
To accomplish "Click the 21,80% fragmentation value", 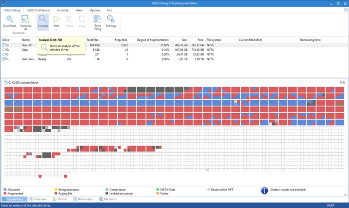I will pos(165,45).
